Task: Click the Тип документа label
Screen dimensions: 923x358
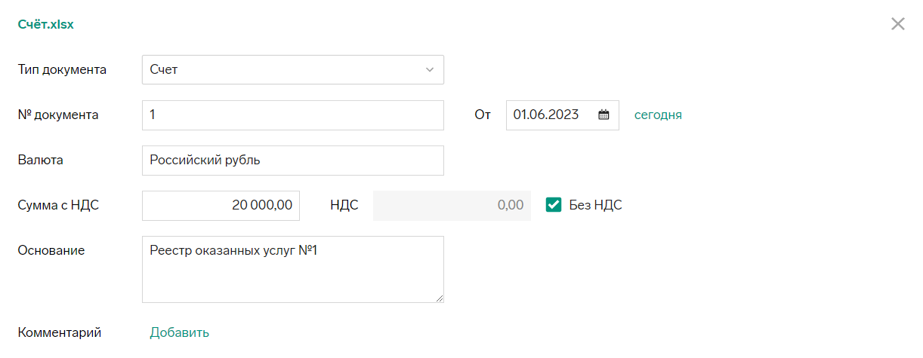Action: coord(62,70)
